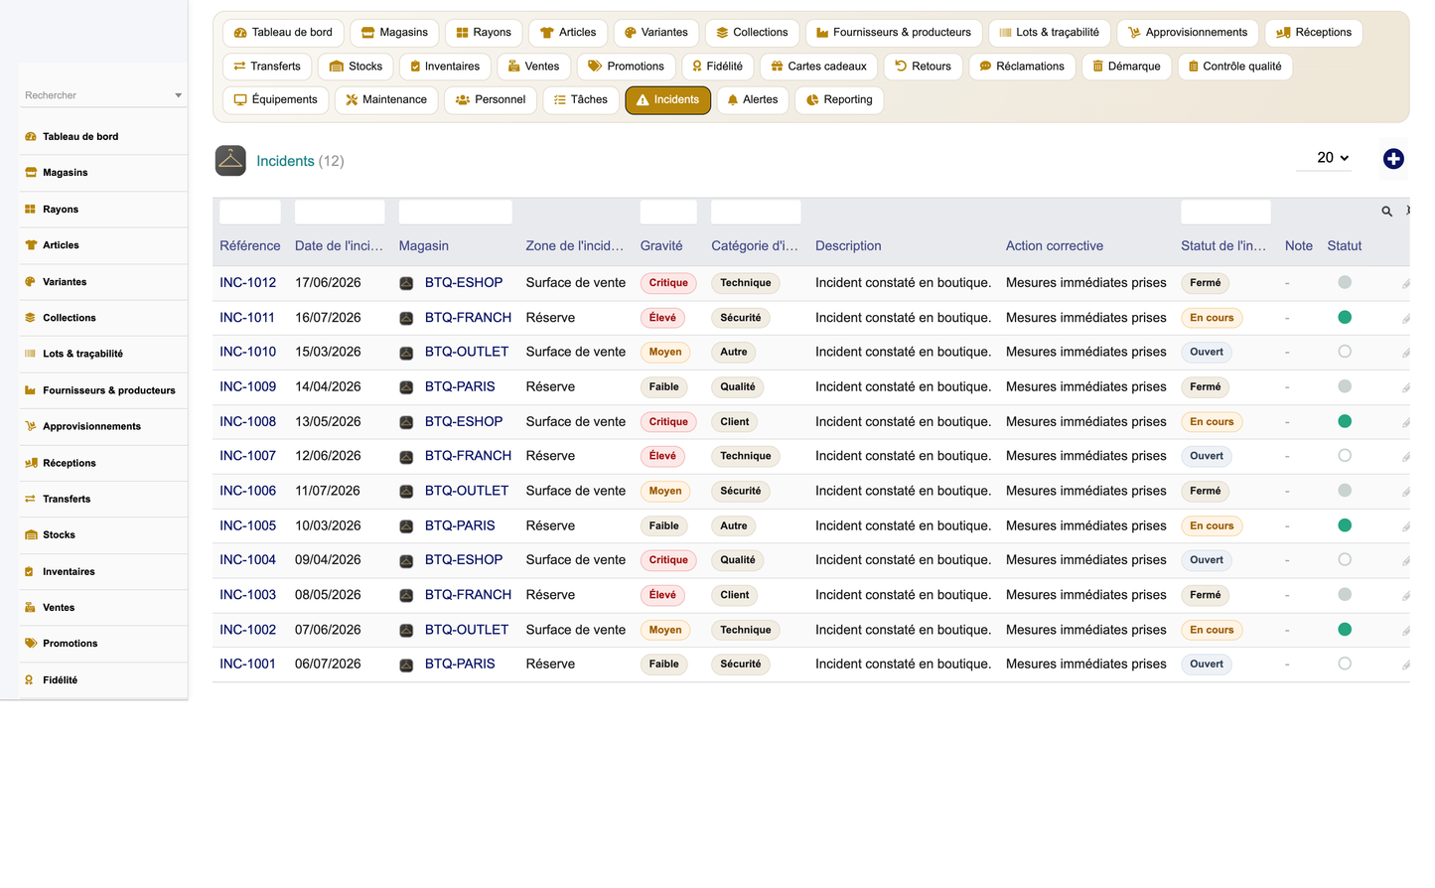Open the BTQ-OUTLET store link for INC-1006
The height and width of the screenshot is (888, 1435).
coord(467,491)
